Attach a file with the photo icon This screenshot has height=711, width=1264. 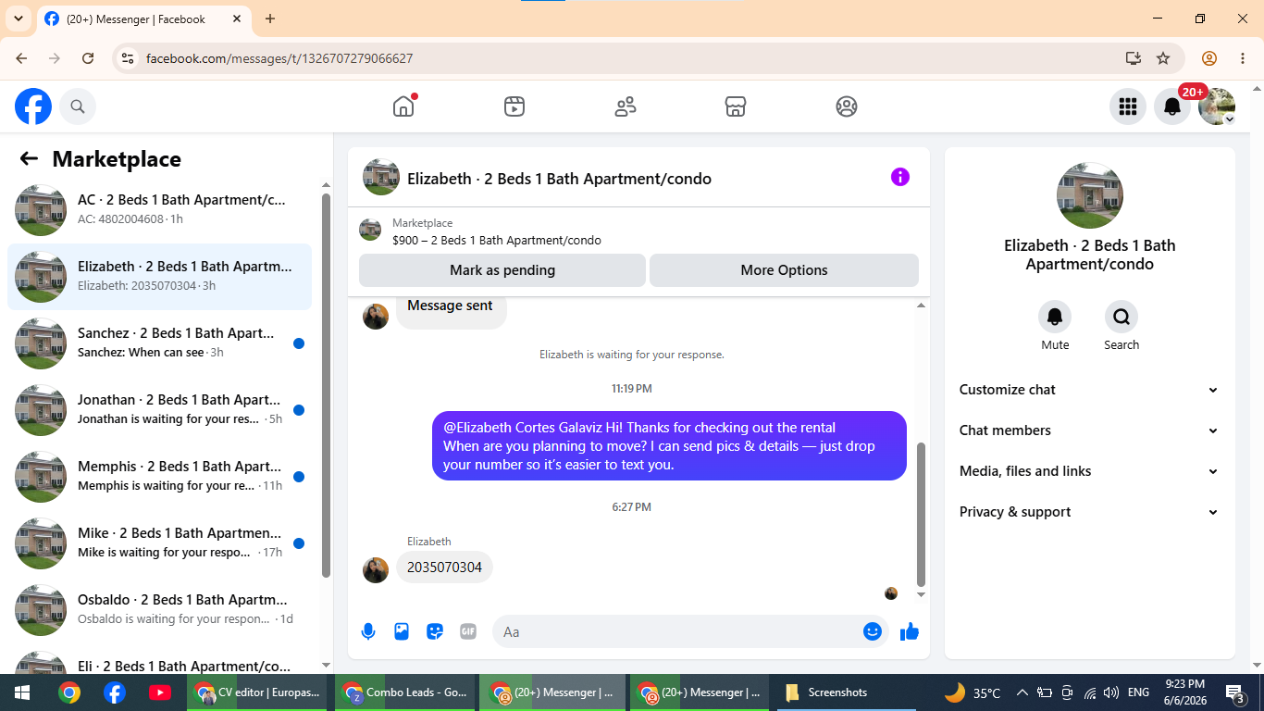402,631
